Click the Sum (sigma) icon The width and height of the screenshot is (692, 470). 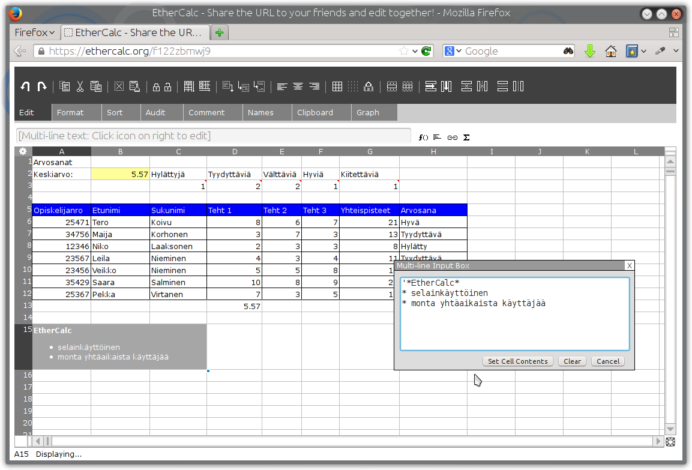[466, 137]
